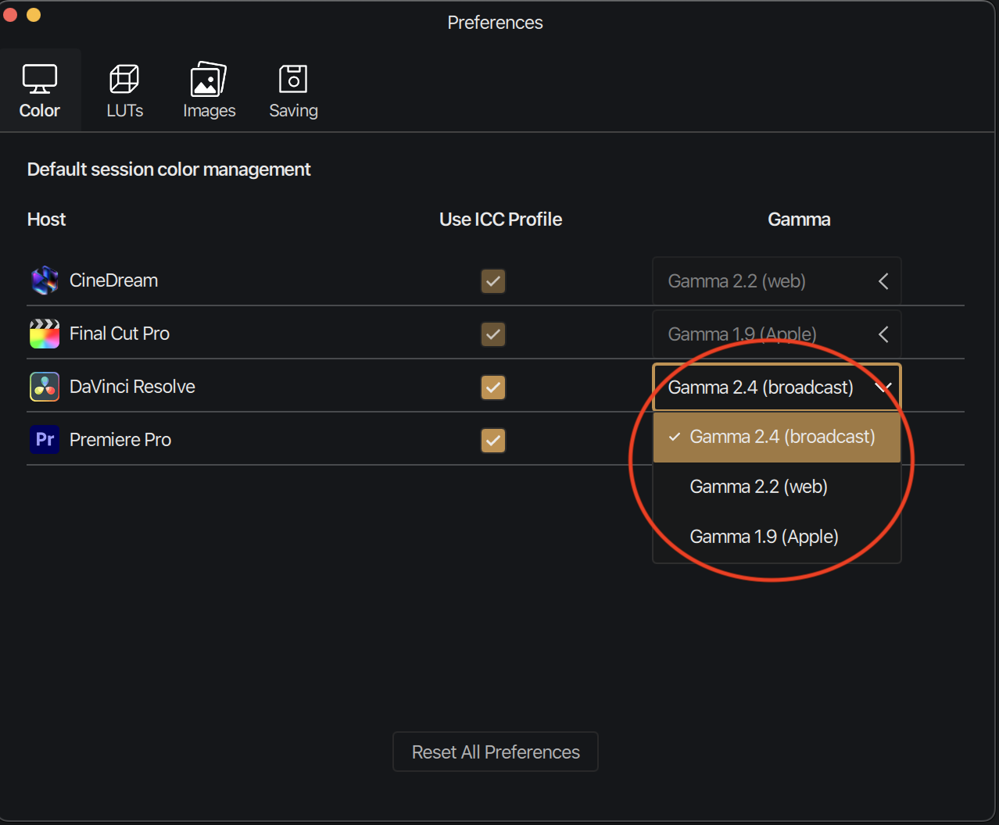Click the LUTs cube icon

(x=124, y=79)
